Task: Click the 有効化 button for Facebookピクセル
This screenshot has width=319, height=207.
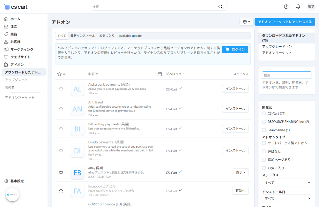Action: click(x=240, y=191)
